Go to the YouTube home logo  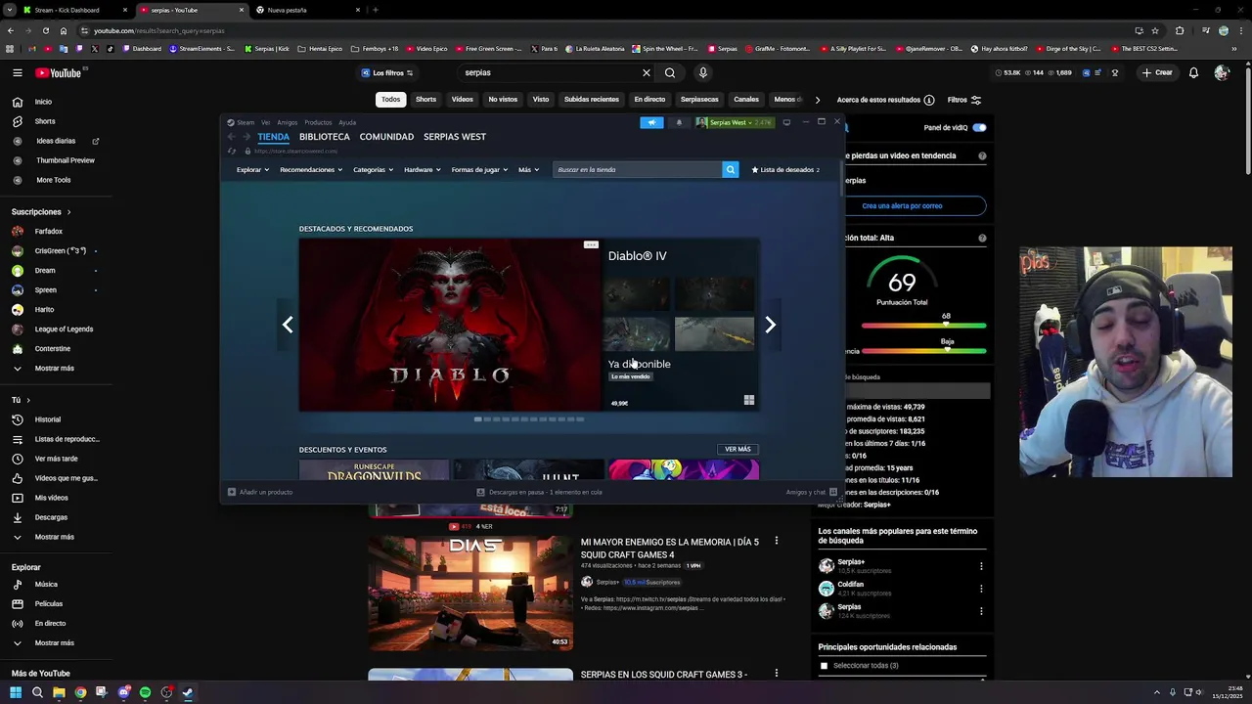[x=59, y=72]
